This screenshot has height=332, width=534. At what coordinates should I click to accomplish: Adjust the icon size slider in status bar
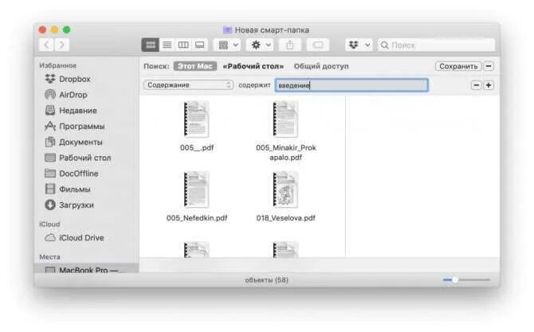click(466, 280)
